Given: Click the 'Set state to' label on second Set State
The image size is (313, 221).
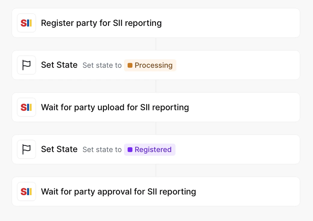Looking at the screenshot, I should pyautogui.click(x=102, y=149).
